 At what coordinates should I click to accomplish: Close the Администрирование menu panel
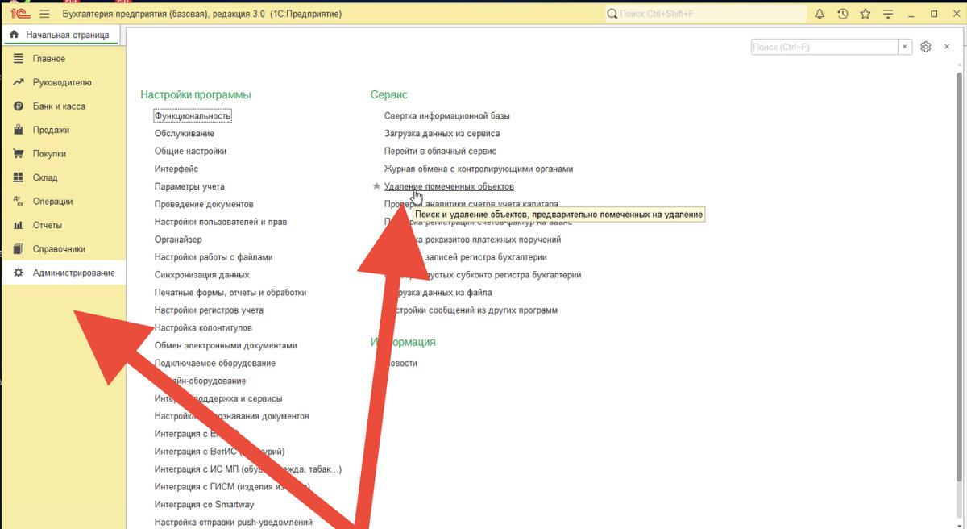coord(947,48)
